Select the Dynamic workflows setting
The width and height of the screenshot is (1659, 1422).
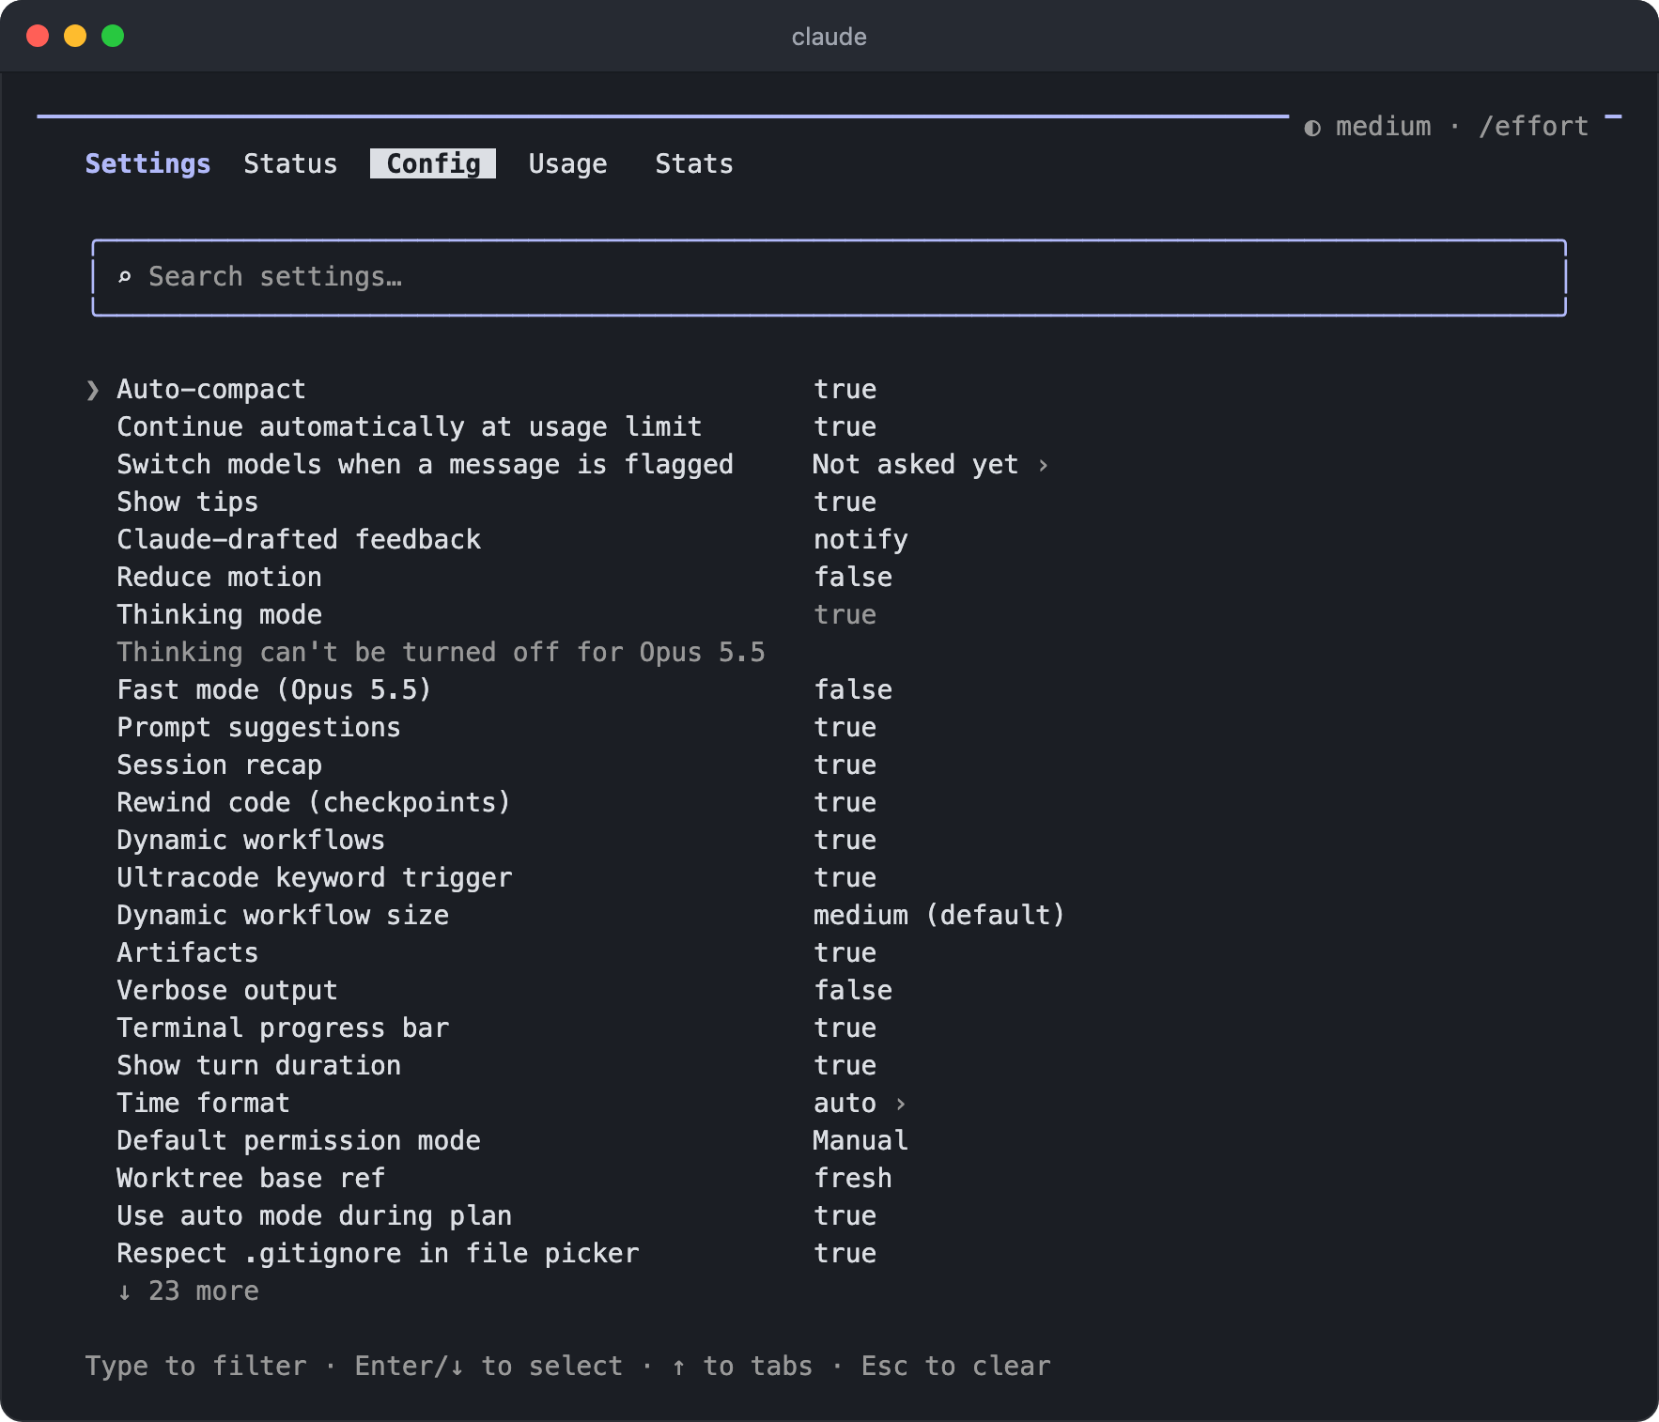click(251, 841)
